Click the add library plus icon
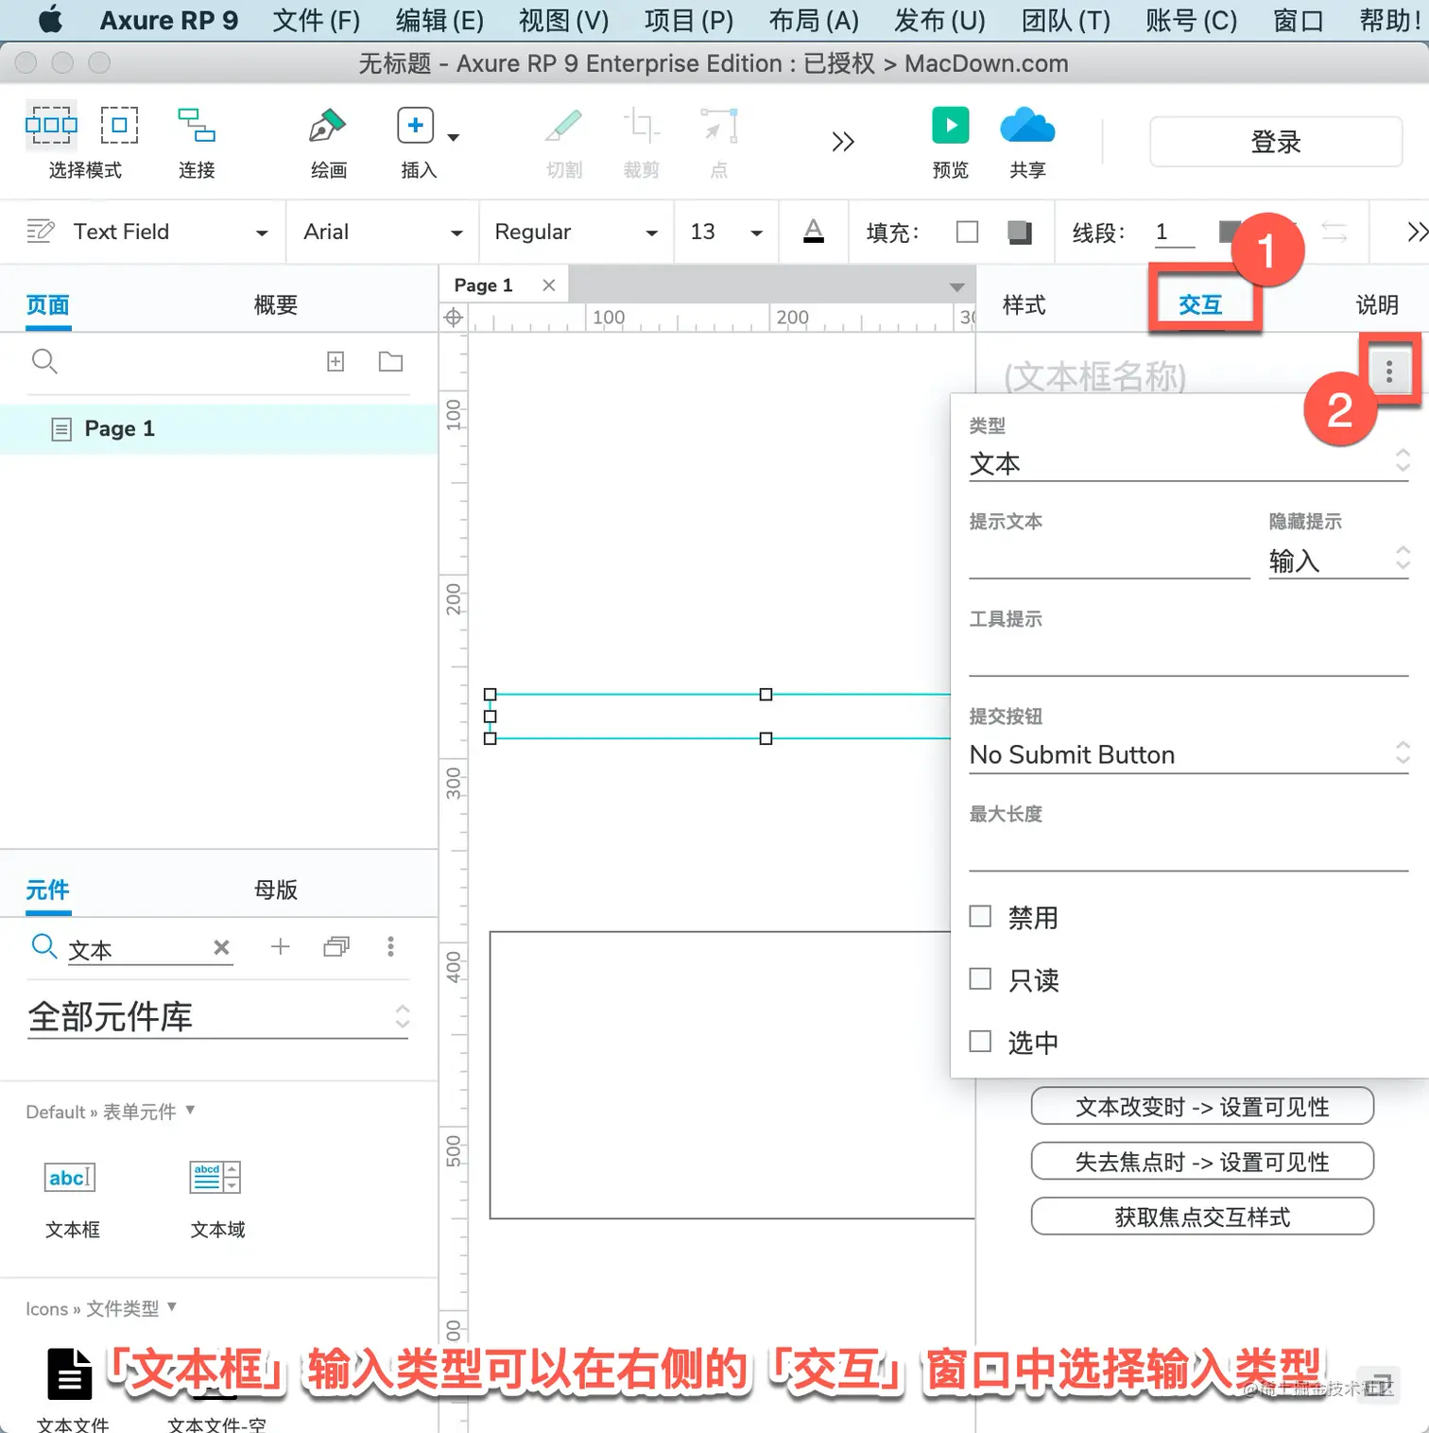This screenshot has width=1429, height=1433. 280,946
